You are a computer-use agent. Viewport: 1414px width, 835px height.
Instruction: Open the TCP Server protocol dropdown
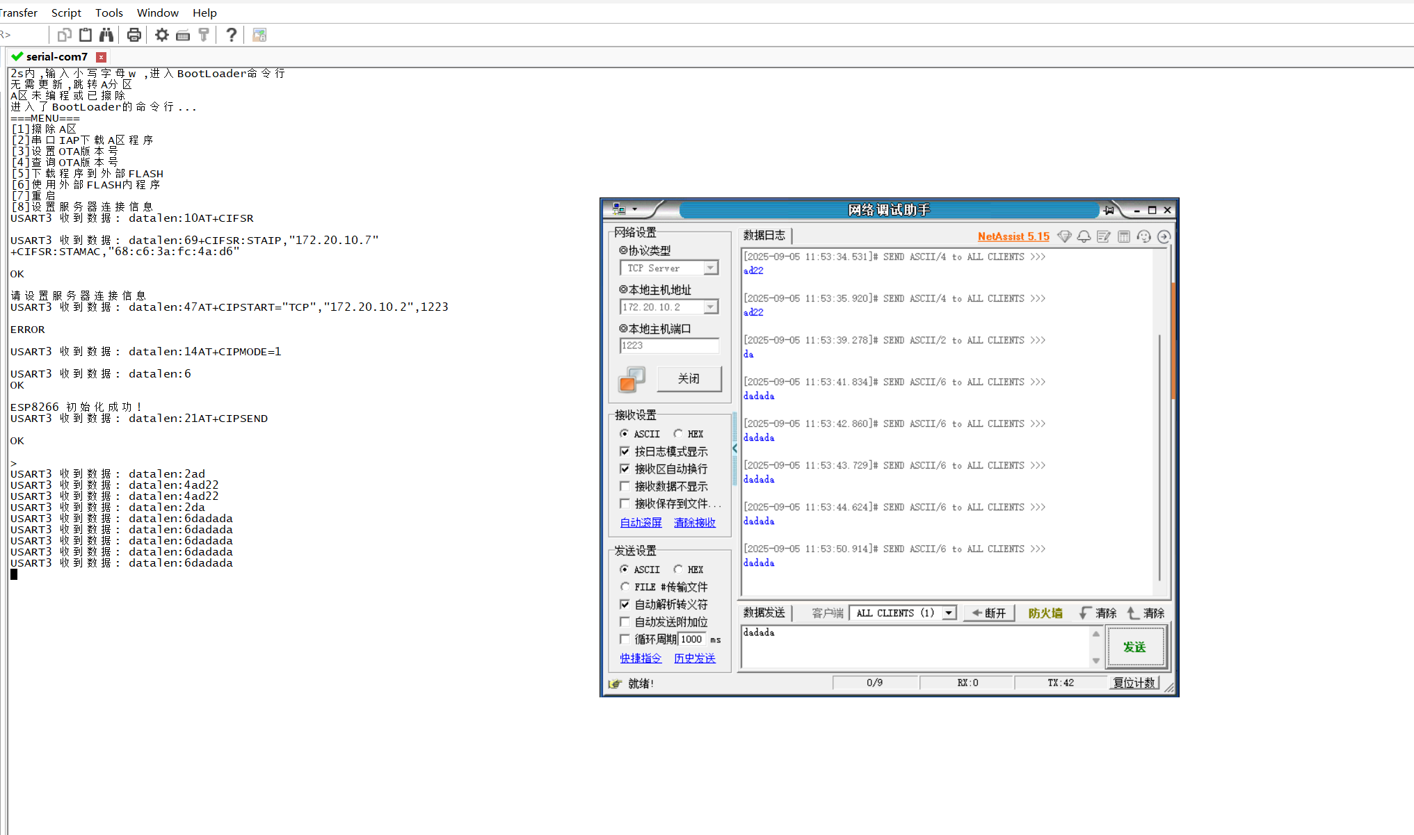710,268
